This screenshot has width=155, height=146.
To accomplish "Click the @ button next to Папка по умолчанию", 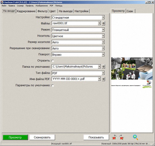I will click(103, 67).
